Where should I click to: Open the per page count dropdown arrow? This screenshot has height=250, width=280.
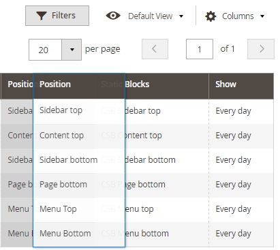[x=72, y=50]
